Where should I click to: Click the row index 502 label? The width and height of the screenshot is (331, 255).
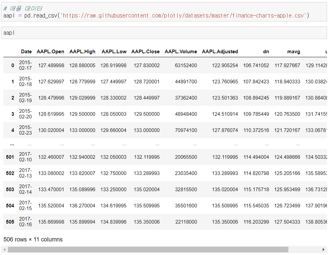(x=10, y=173)
